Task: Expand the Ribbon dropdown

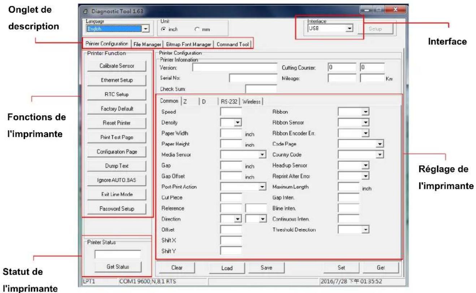Action: coord(354,112)
